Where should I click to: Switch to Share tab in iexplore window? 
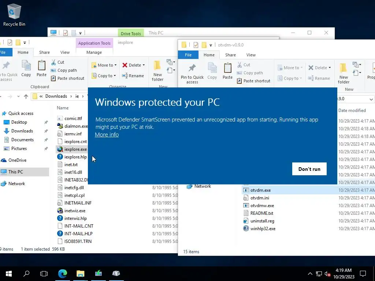[x=44, y=52]
